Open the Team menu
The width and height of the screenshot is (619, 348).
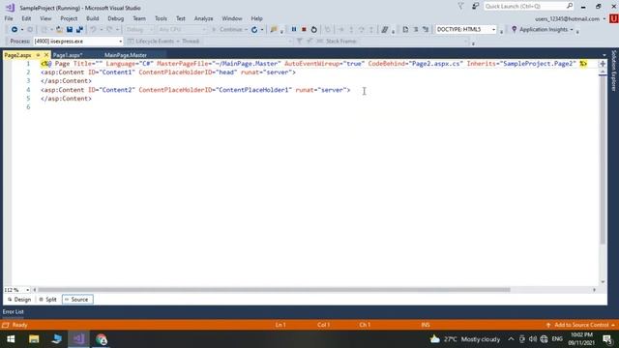pos(139,18)
